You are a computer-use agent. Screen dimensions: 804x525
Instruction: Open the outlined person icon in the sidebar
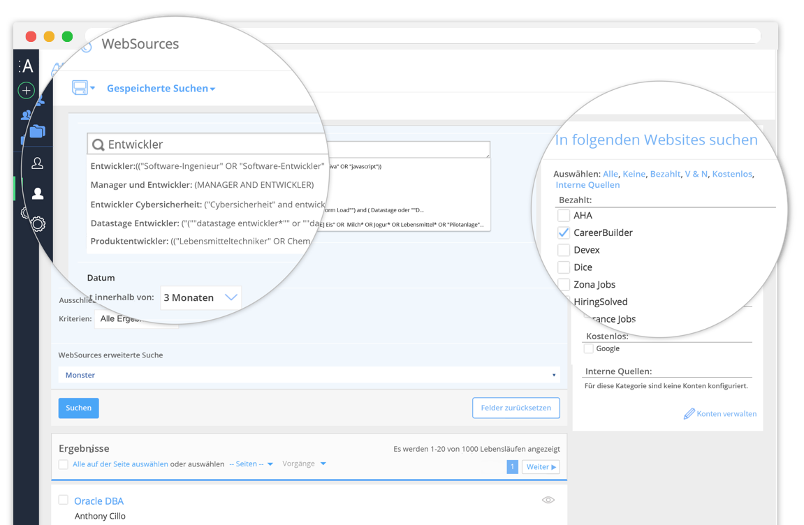pos(38,163)
